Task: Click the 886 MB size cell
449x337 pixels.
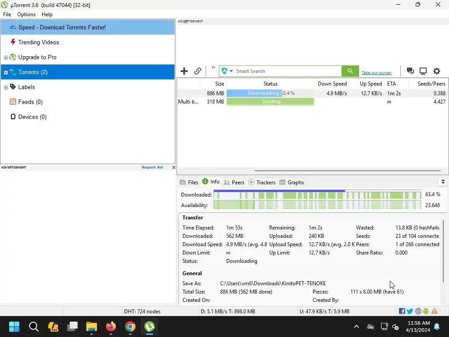Action: coord(215,93)
